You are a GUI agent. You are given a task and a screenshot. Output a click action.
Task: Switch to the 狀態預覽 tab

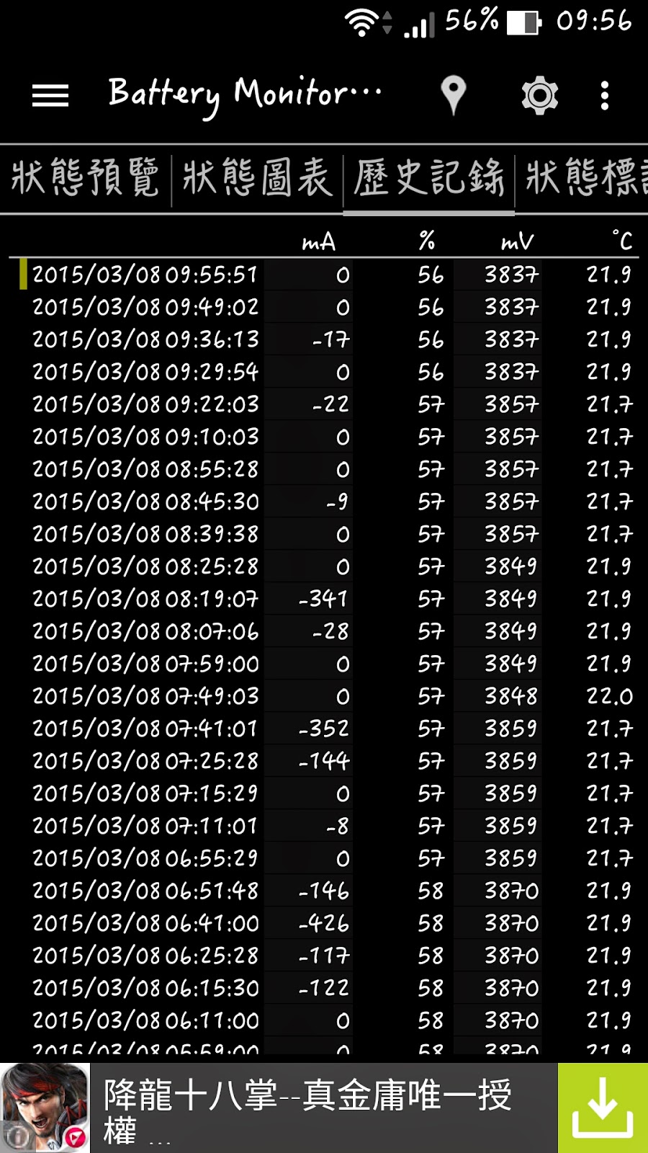tap(85, 178)
